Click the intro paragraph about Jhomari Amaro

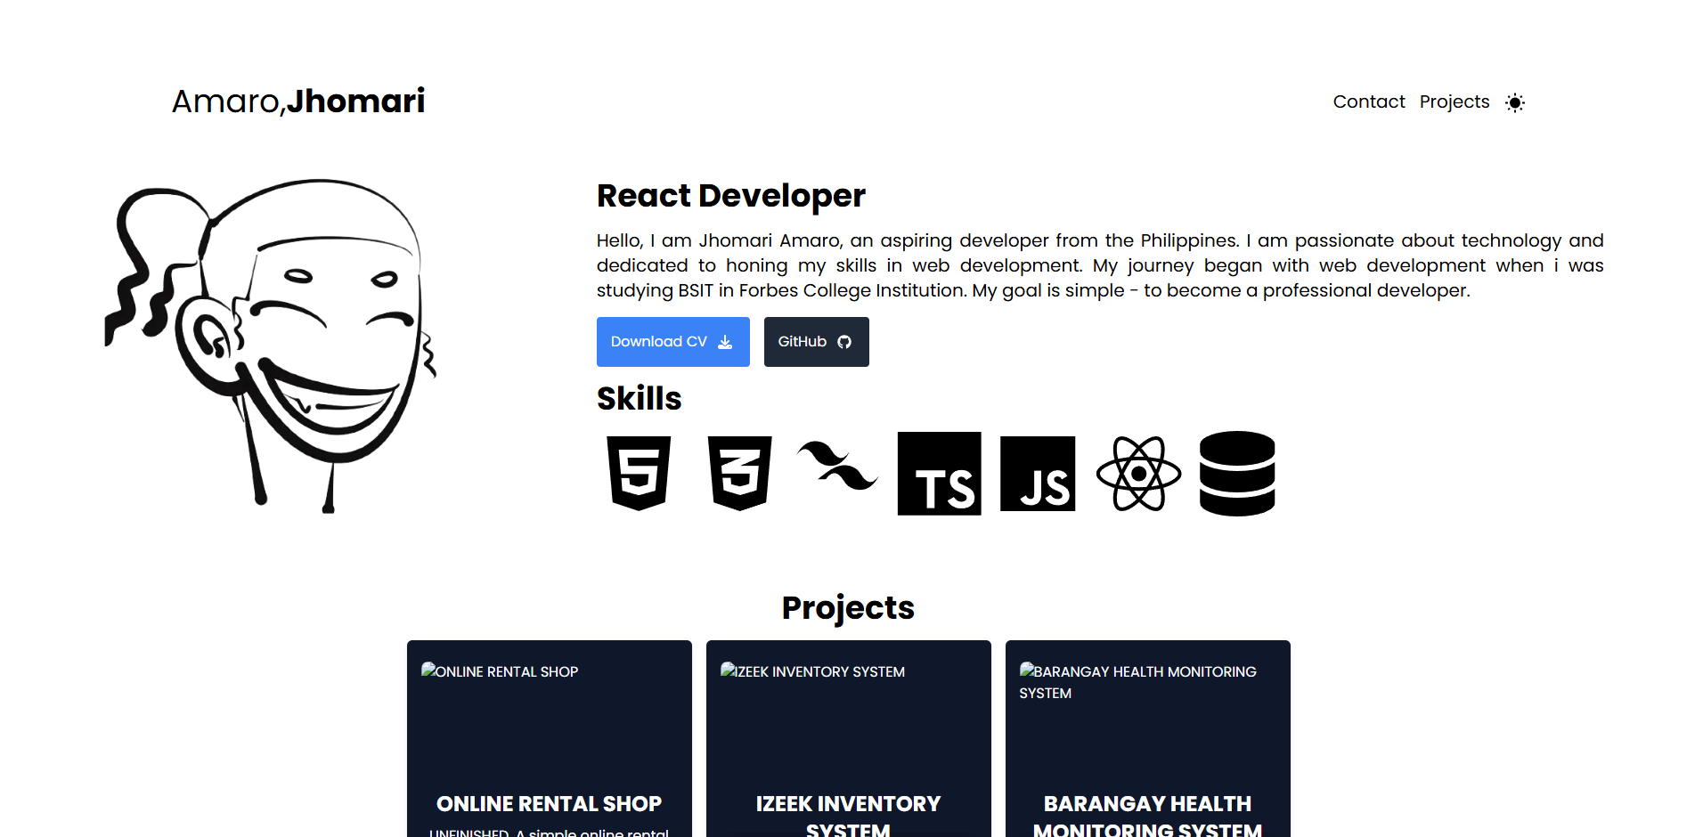click(1100, 265)
